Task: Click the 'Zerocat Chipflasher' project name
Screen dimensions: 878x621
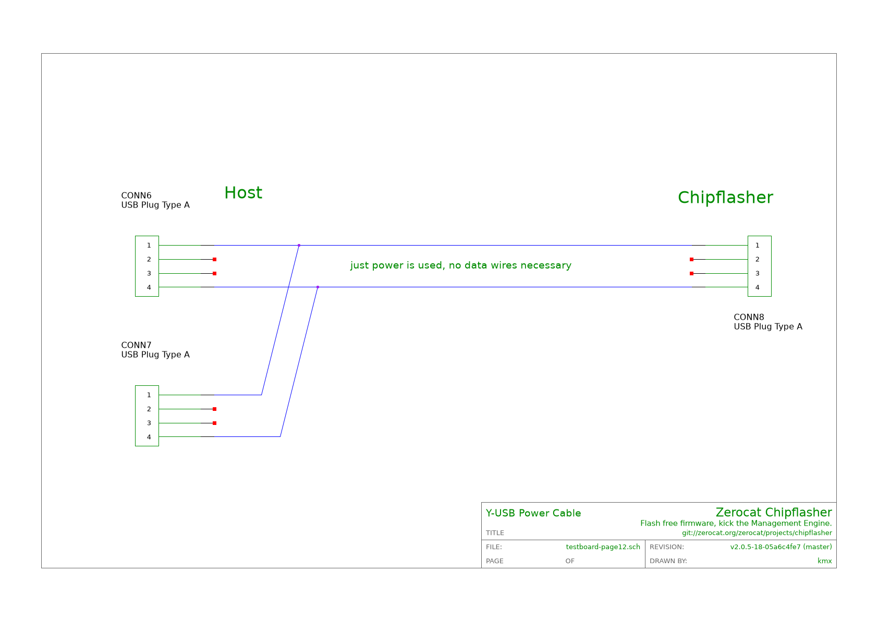Action: [x=774, y=513]
